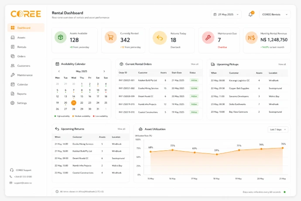Click the Maintenance Due wrench icon

208,38
